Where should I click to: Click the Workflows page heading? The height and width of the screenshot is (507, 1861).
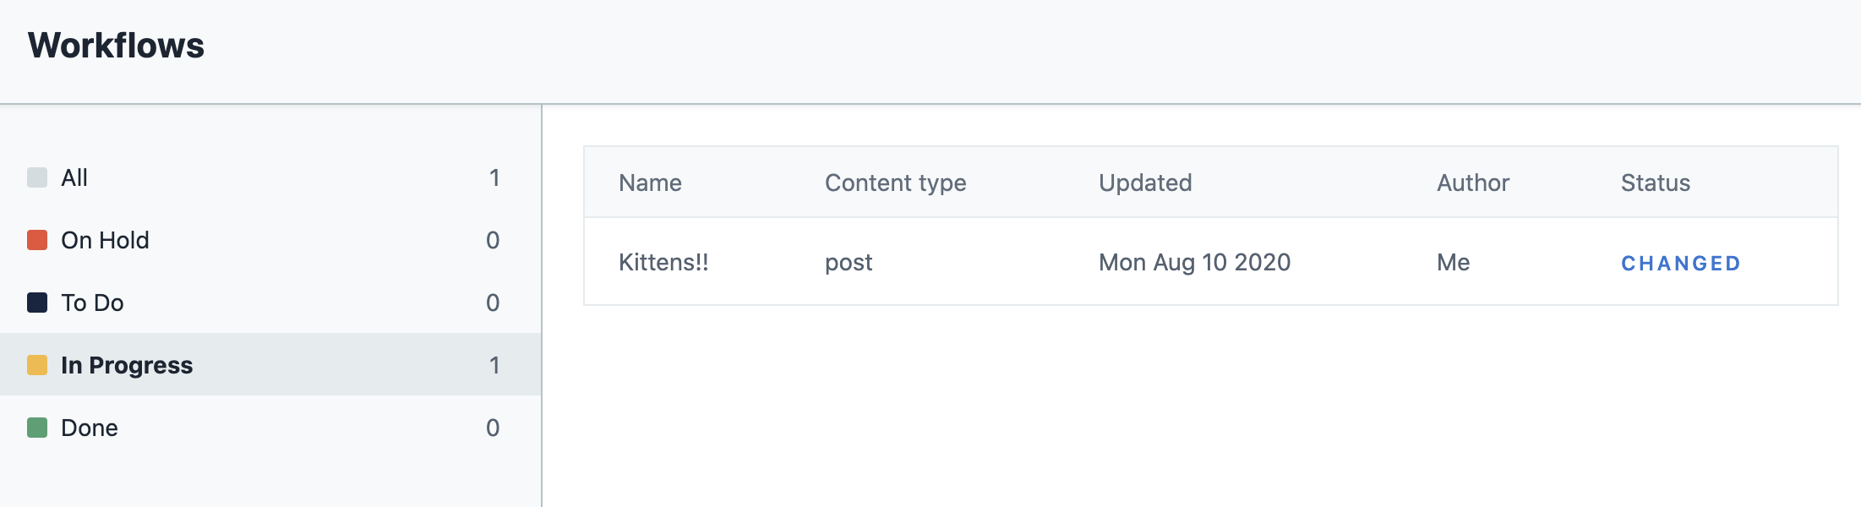point(116,46)
